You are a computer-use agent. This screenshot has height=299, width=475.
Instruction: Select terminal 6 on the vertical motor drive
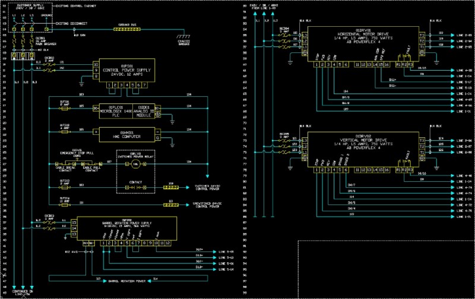point(346,170)
